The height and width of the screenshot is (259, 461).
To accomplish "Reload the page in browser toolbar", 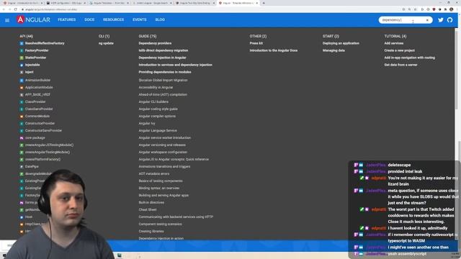I will pos(16,9).
